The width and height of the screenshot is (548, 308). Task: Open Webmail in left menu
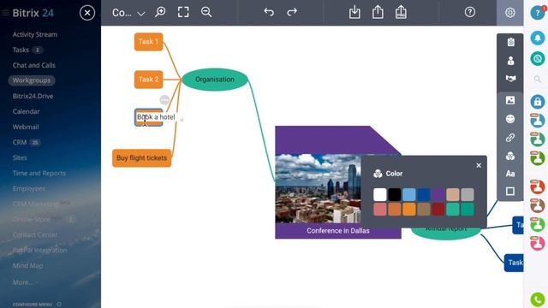tap(26, 127)
